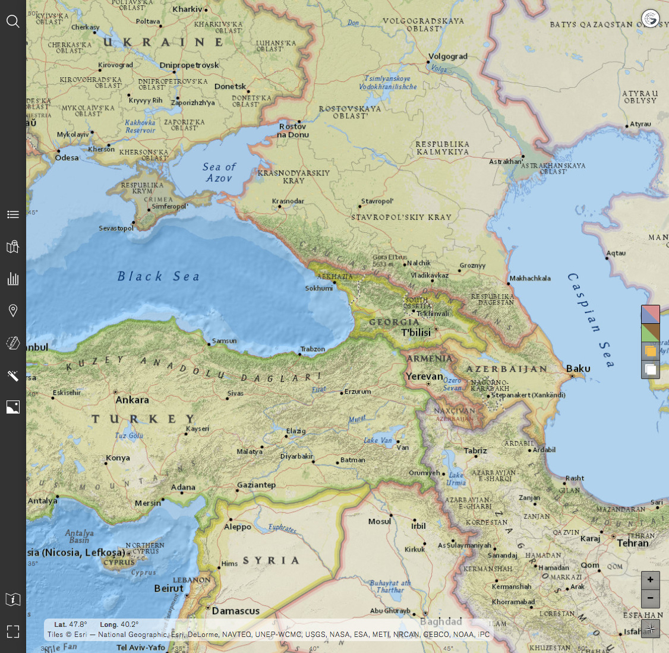Click the Kharkiv city label
669x653 pixels.
click(x=187, y=10)
